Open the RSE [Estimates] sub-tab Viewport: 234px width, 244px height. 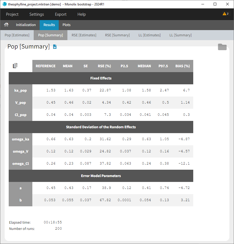(x=84, y=35)
